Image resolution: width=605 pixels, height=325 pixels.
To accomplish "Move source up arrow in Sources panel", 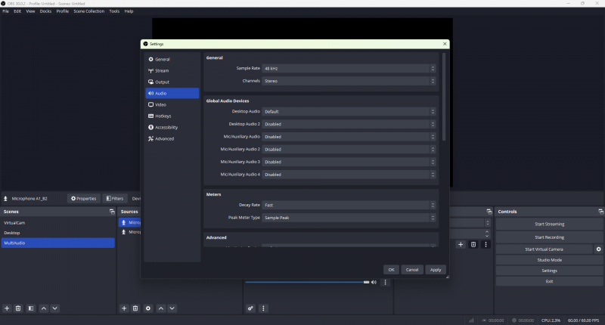I will pos(161,308).
